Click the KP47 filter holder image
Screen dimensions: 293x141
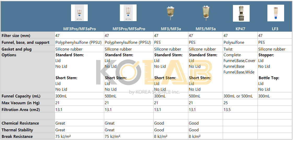(x=241, y=13)
